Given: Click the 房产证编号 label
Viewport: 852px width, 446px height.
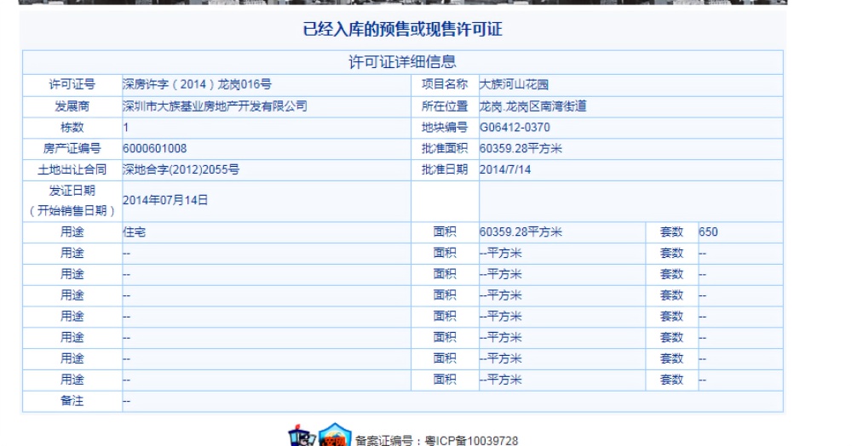Looking at the screenshot, I should (x=72, y=149).
